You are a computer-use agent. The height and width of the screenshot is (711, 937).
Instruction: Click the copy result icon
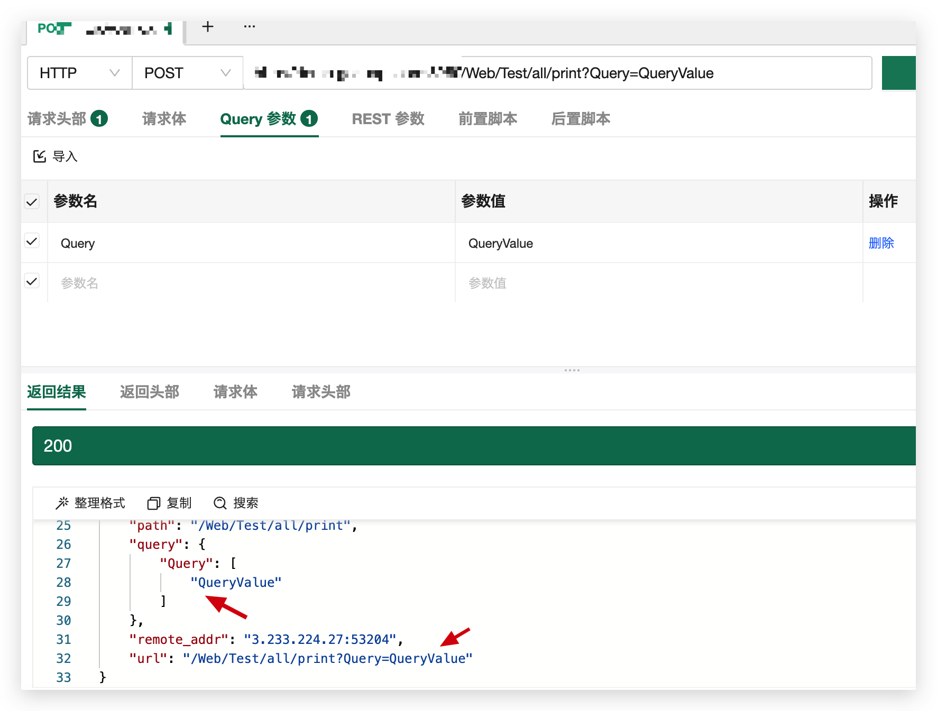click(x=154, y=503)
